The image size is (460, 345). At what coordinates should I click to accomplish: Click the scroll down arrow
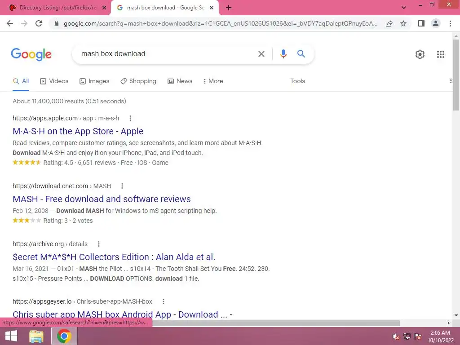click(x=456, y=315)
